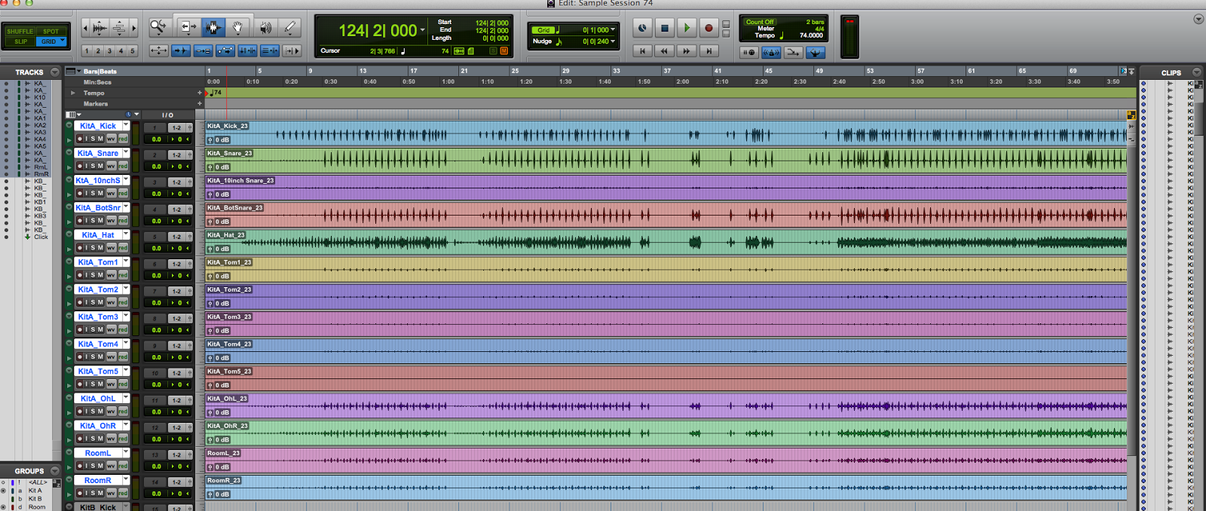
Task: Select the Click track in Tracks list
Action: coord(41,237)
